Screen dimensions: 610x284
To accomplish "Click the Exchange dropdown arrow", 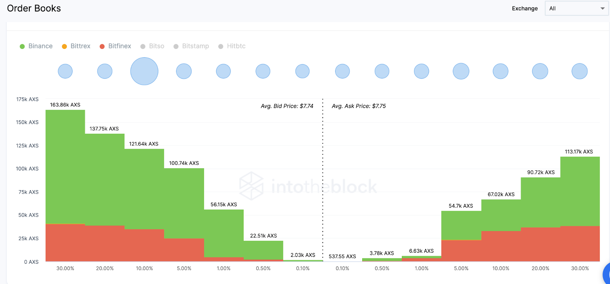I will point(603,8).
